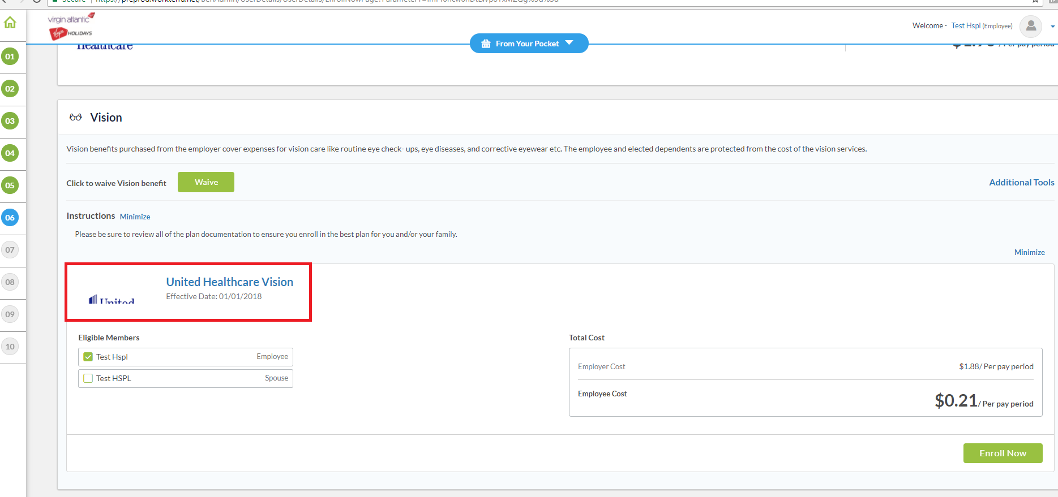Open step 04 in the sidebar
This screenshot has width=1058, height=497.
pyautogui.click(x=10, y=153)
